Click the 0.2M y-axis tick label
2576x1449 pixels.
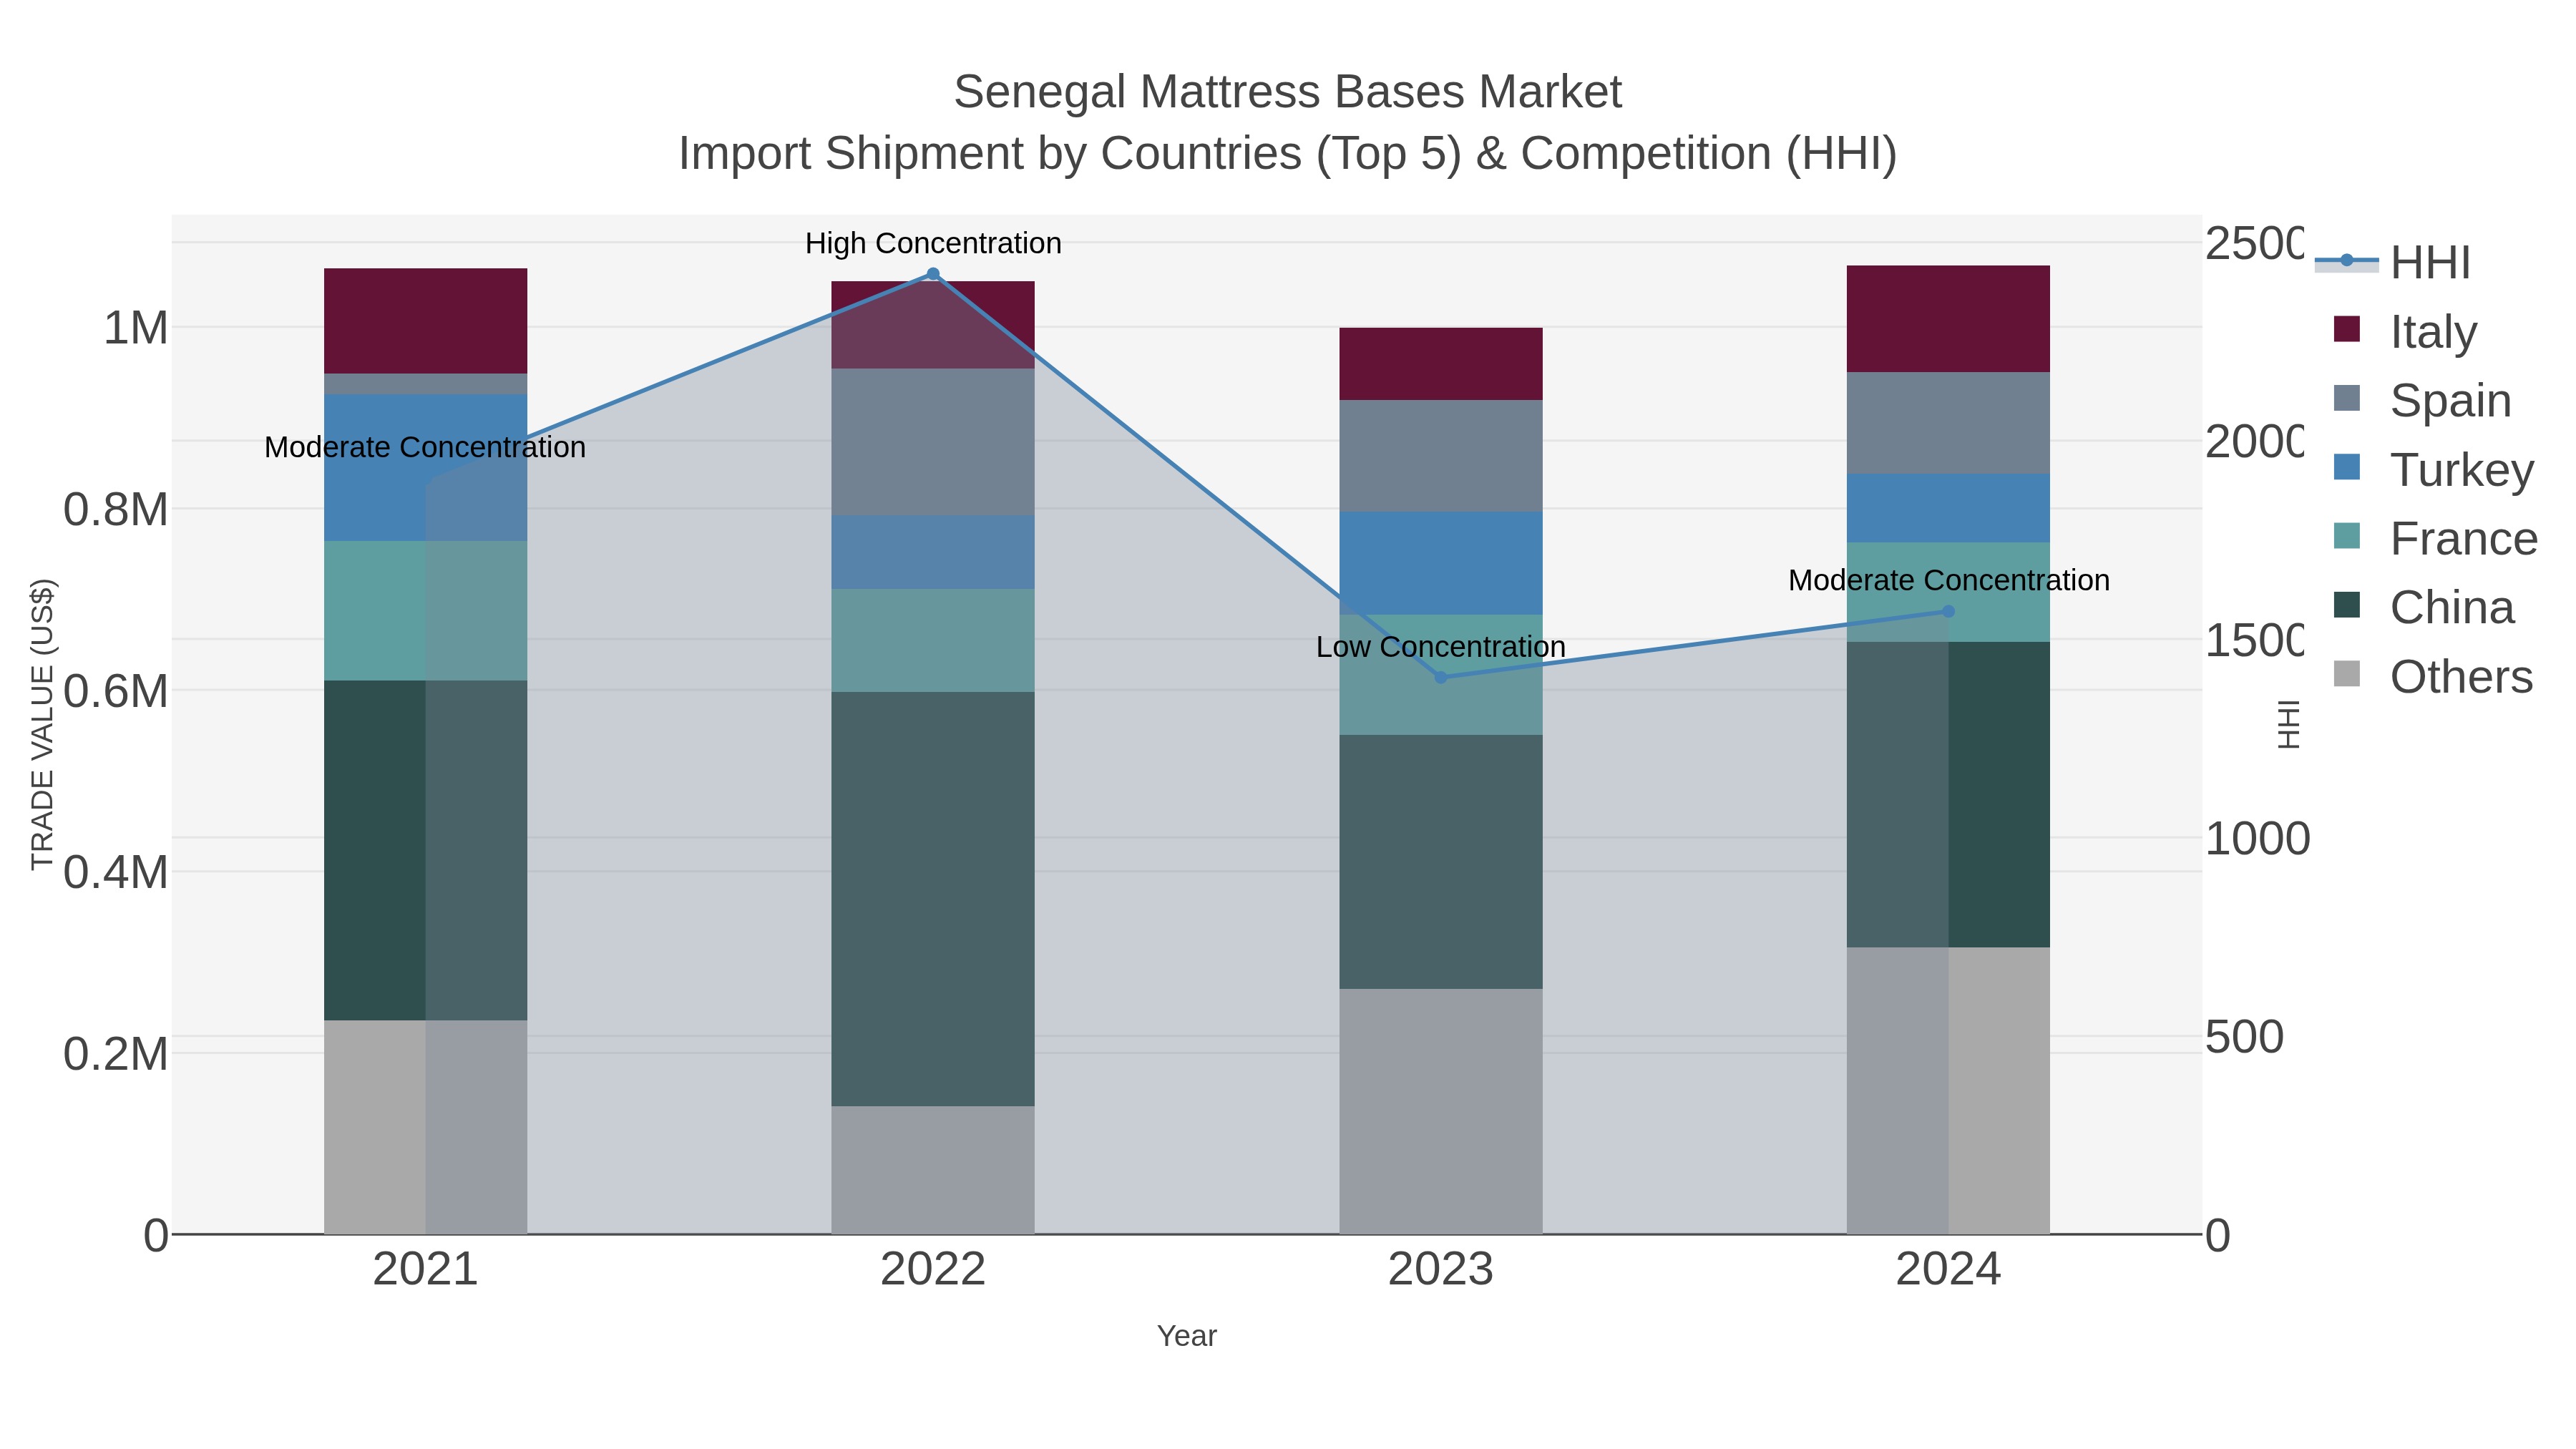116,1054
